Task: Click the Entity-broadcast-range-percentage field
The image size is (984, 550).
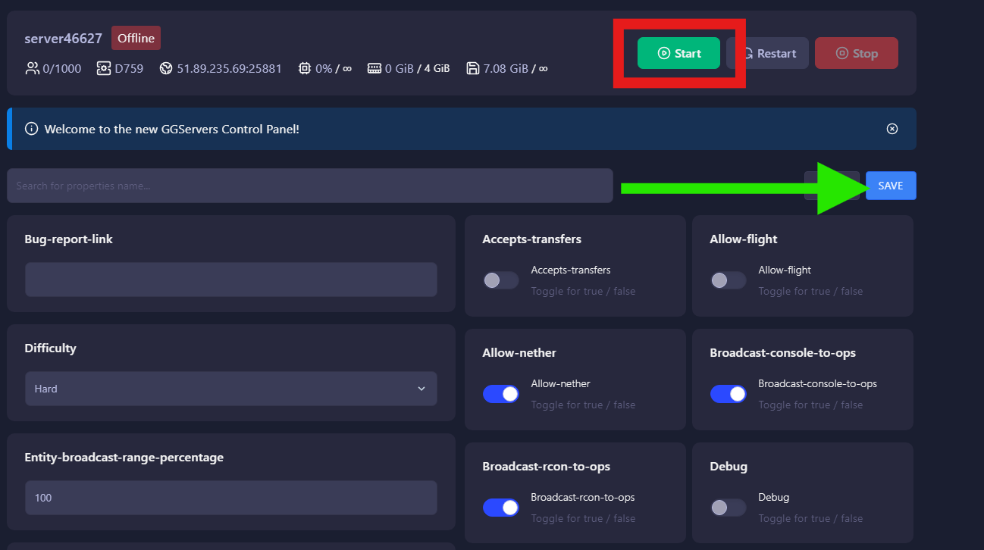Action: [x=231, y=498]
